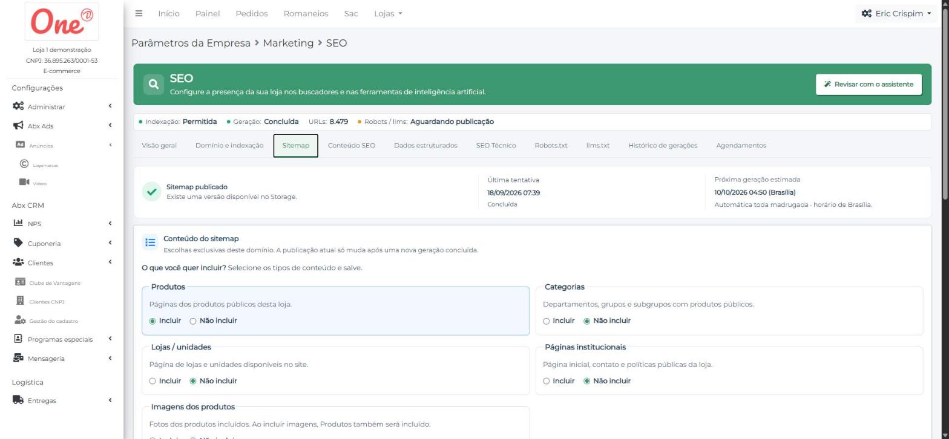Click Revisar com o assistente button
This screenshot has height=439, width=949.
(869, 85)
